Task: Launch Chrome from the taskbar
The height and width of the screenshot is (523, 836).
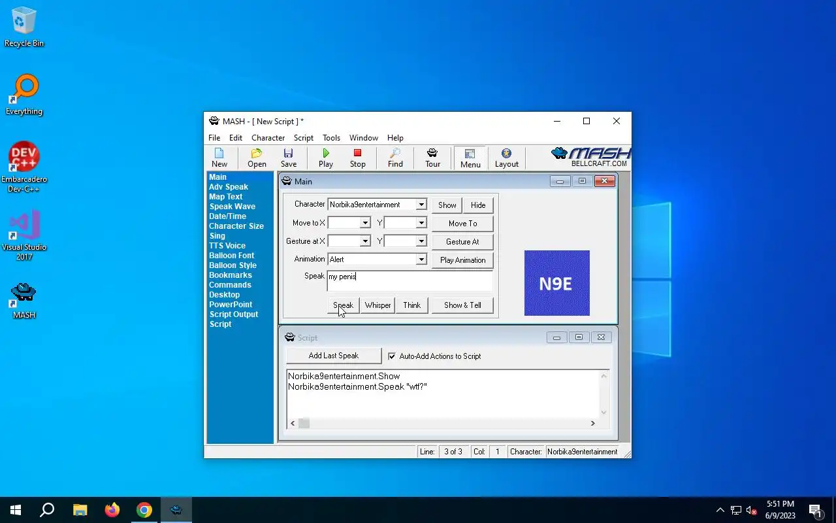Action: (x=144, y=510)
